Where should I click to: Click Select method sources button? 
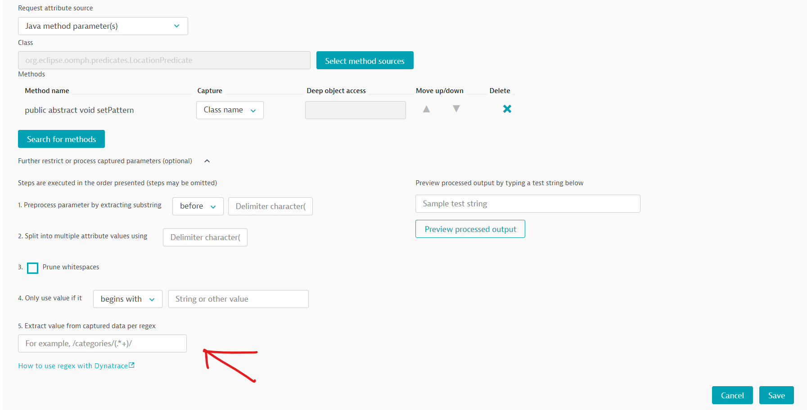click(x=365, y=61)
